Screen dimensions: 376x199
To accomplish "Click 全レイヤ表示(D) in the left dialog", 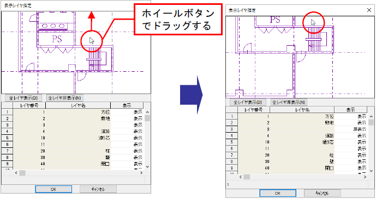I will 23,98.
